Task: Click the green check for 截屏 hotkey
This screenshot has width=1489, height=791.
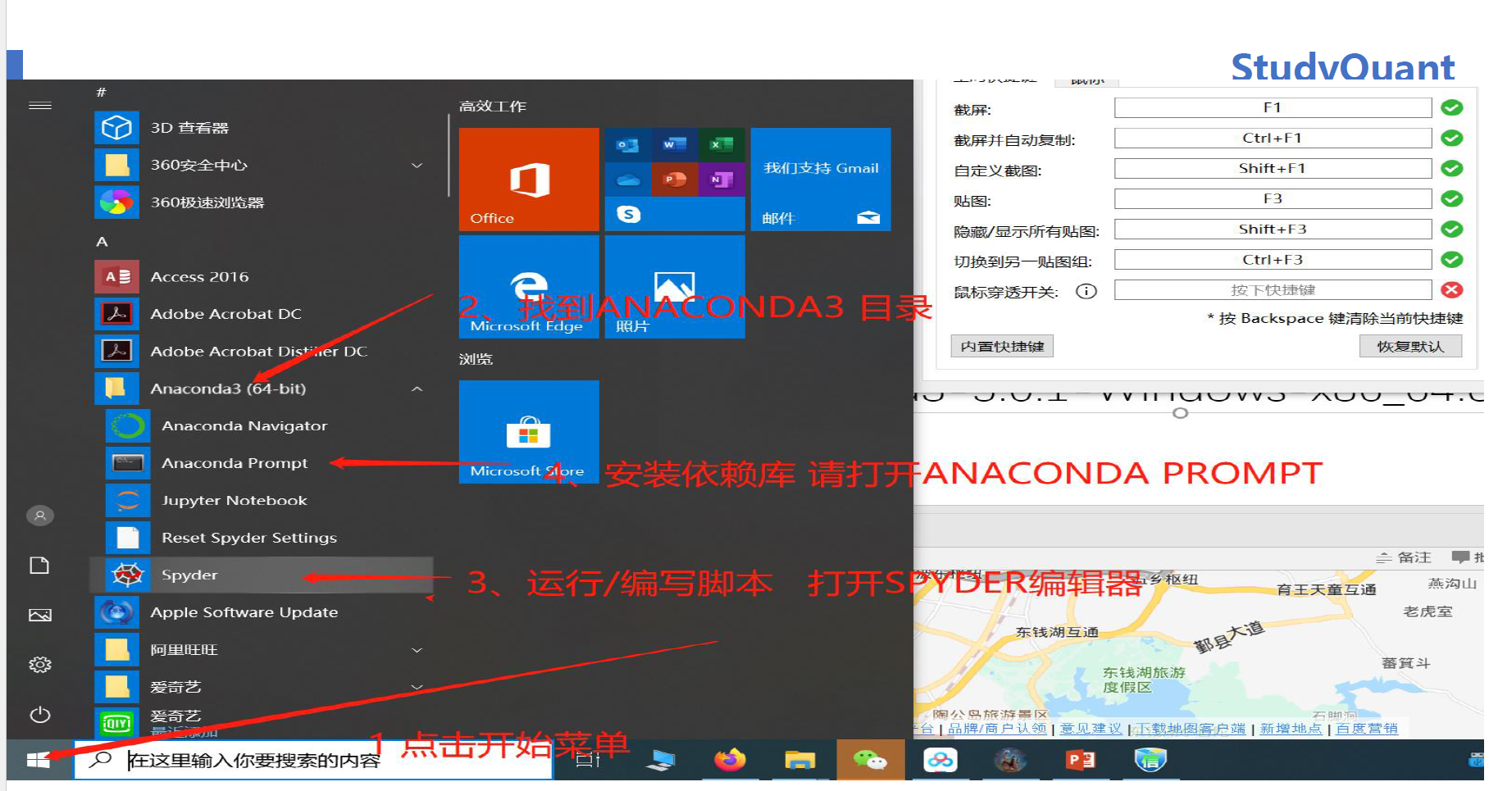Action: click(1452, 107)
